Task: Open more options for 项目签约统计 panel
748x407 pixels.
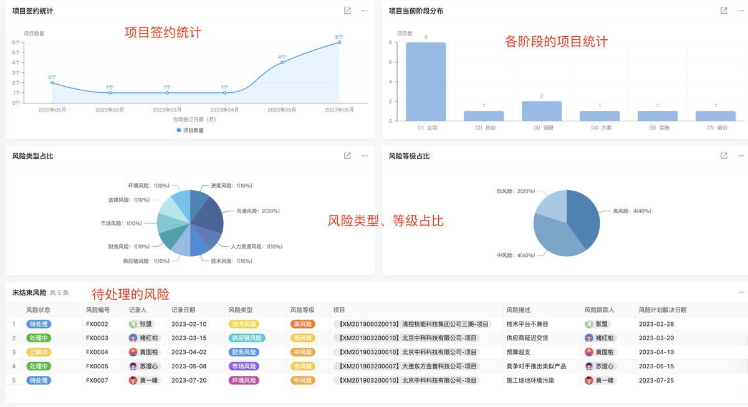Action: [x=365, y=11]
